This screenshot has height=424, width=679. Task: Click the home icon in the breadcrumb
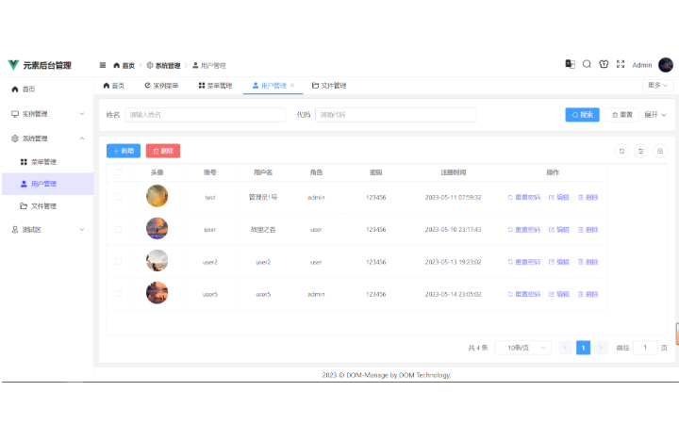tap(117, 65)
